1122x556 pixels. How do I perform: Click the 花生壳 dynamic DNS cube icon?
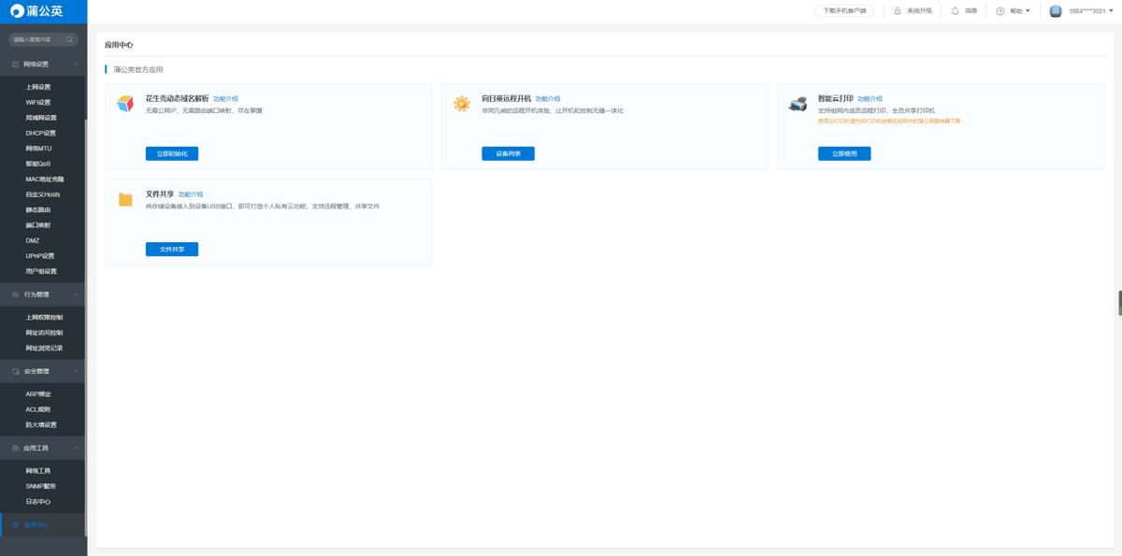(x=125, y=104)
